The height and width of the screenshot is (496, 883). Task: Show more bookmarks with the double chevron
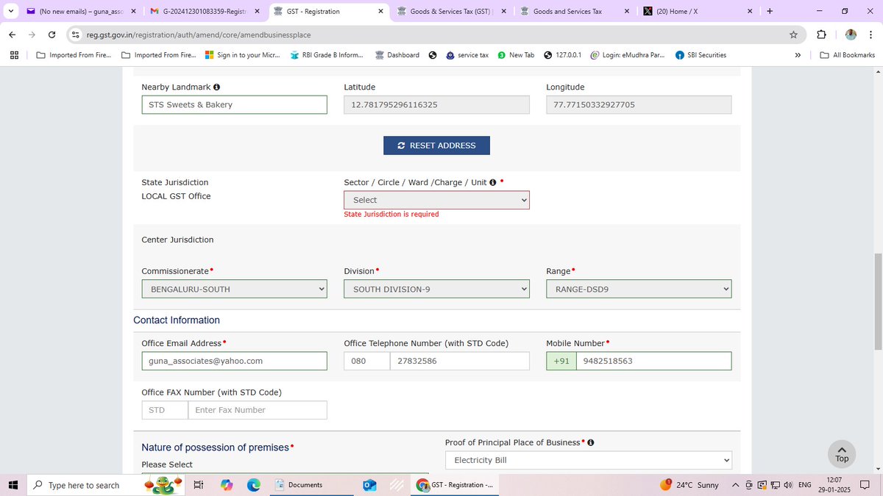pos(798,55)
